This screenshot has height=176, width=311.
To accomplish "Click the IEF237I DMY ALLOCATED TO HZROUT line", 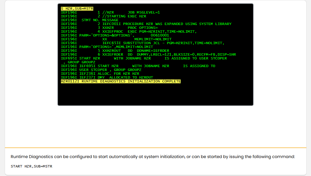I will coord(107,78).
